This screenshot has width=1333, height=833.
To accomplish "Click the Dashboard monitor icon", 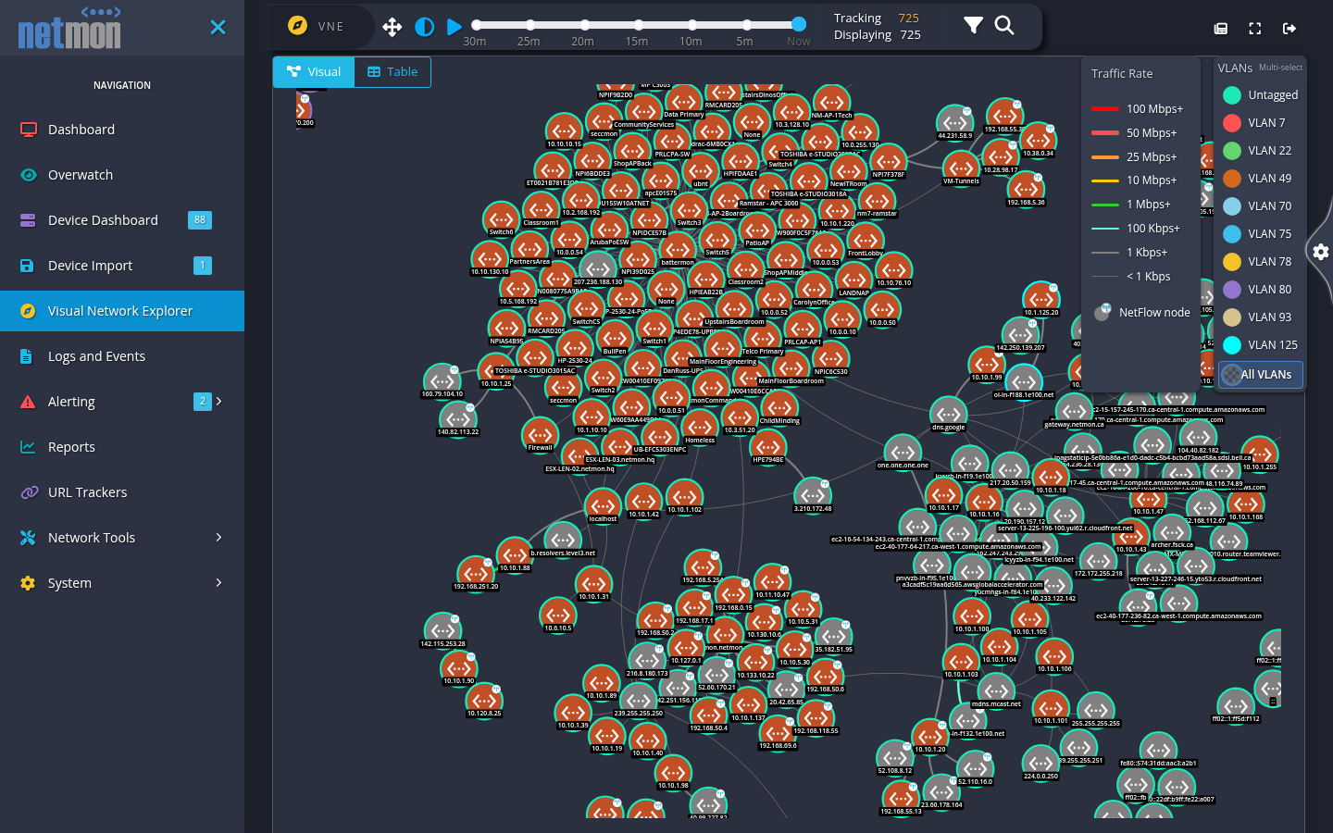I will pyautogui.click(x=28, y=130).
